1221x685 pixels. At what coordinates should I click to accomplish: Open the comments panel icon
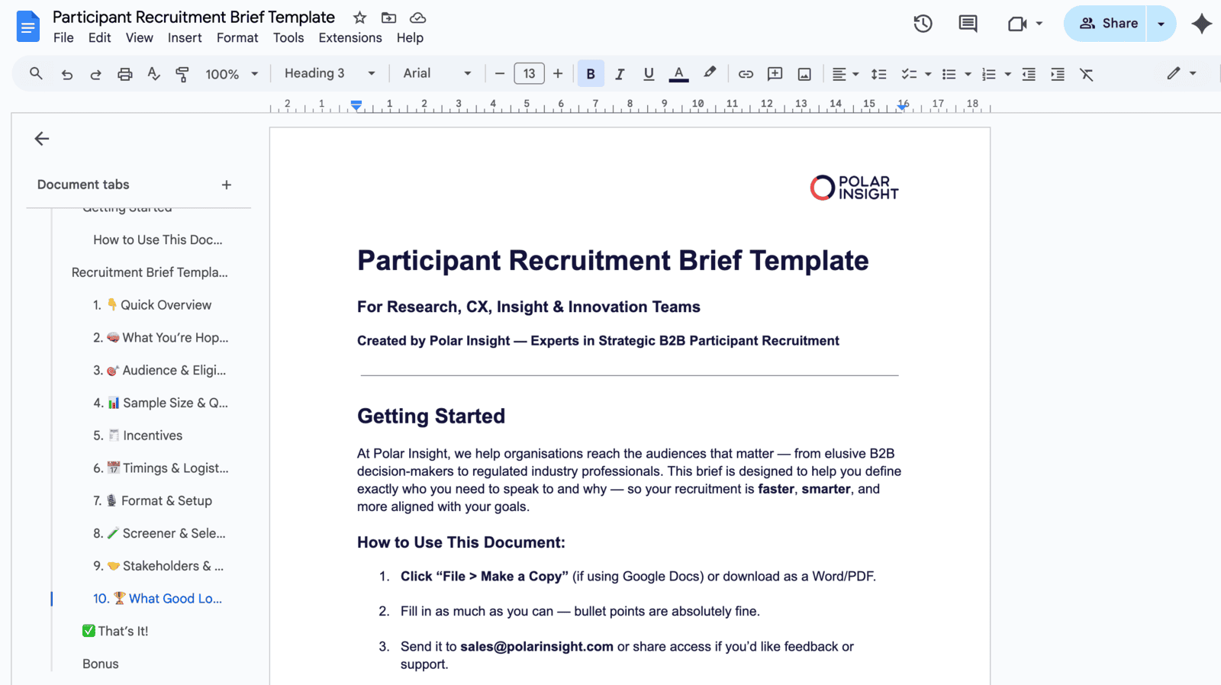(x=968, y=24)
